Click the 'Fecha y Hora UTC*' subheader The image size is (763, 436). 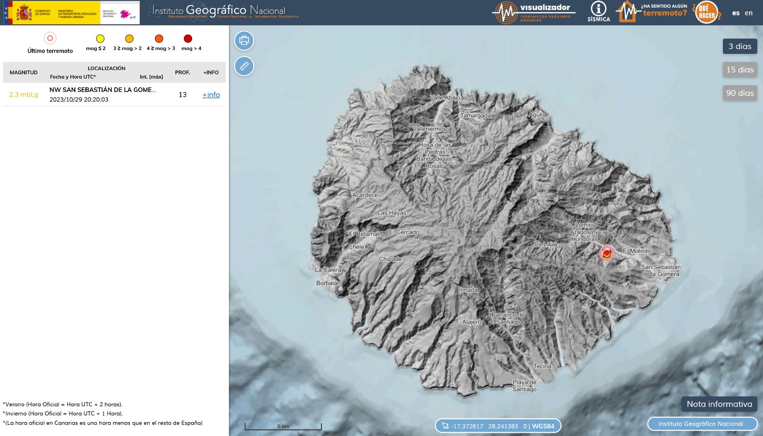pos(73,77)
